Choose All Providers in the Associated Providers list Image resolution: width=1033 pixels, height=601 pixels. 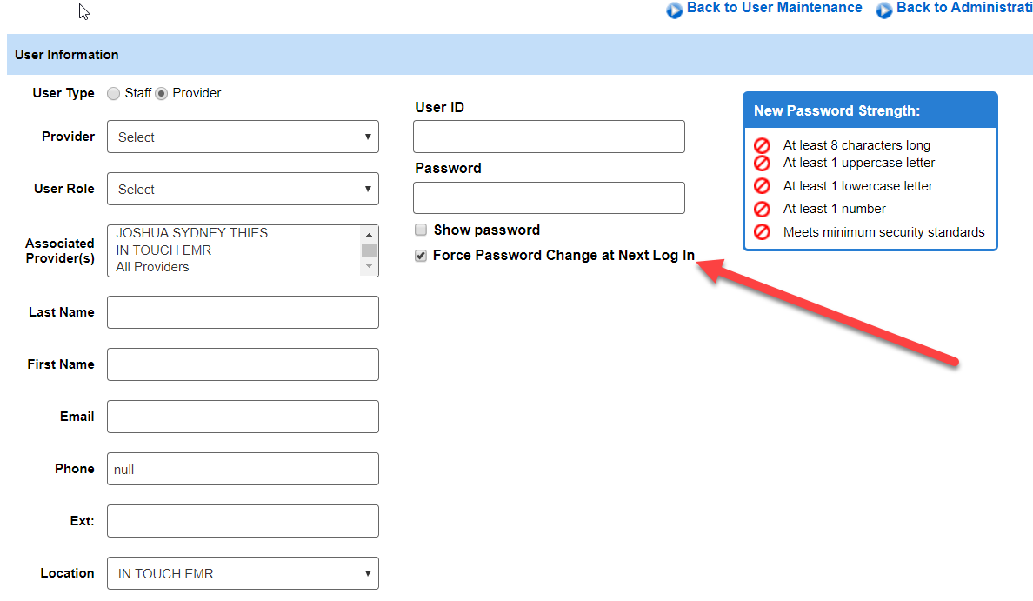tap(152, 267)
